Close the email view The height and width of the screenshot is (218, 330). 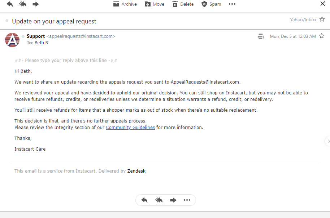click(x=323, y=4)
